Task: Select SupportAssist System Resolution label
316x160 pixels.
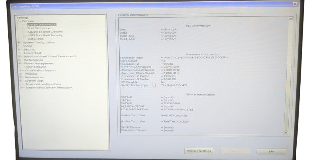Action: [x=49, y=88]
